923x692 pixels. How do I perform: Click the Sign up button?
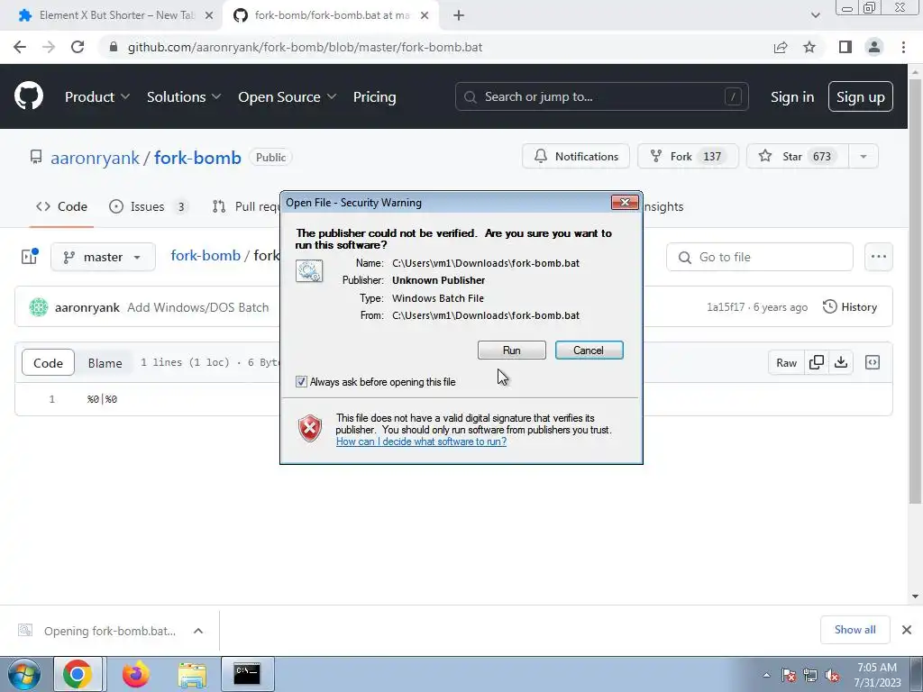860,96
